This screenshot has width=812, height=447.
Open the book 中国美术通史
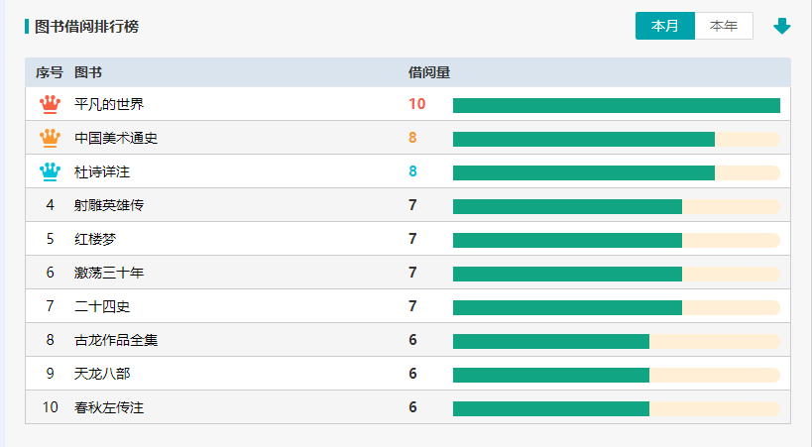tap(116, 138)
